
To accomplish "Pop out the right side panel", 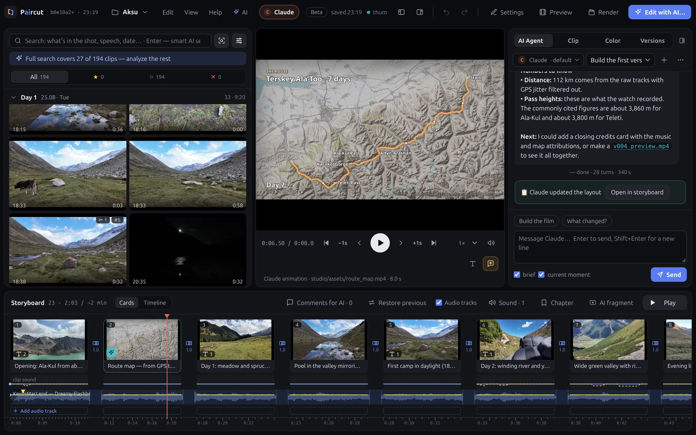I will (x=682, y=41).
